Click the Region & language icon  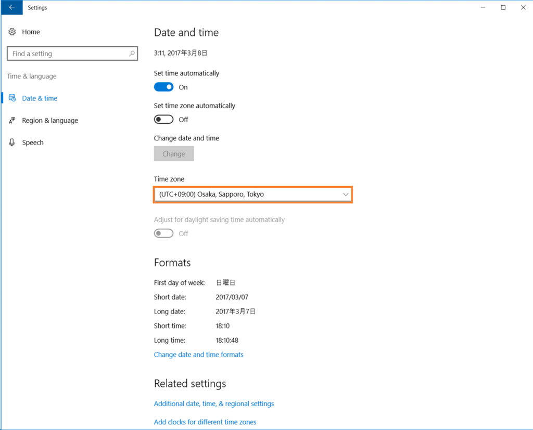12,120
